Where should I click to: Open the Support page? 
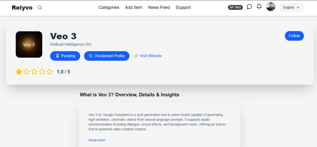click(183, 7)
